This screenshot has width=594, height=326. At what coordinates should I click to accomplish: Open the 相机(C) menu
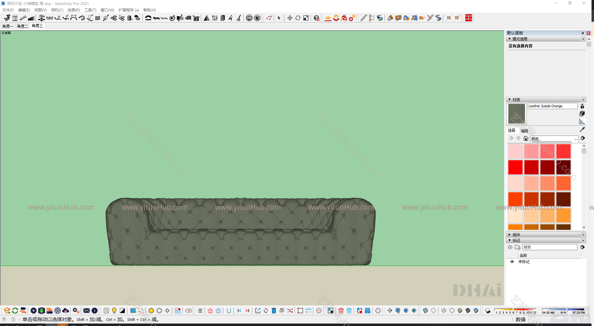57,10
